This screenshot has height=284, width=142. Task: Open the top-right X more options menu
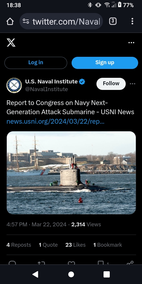tap(131, 43)
